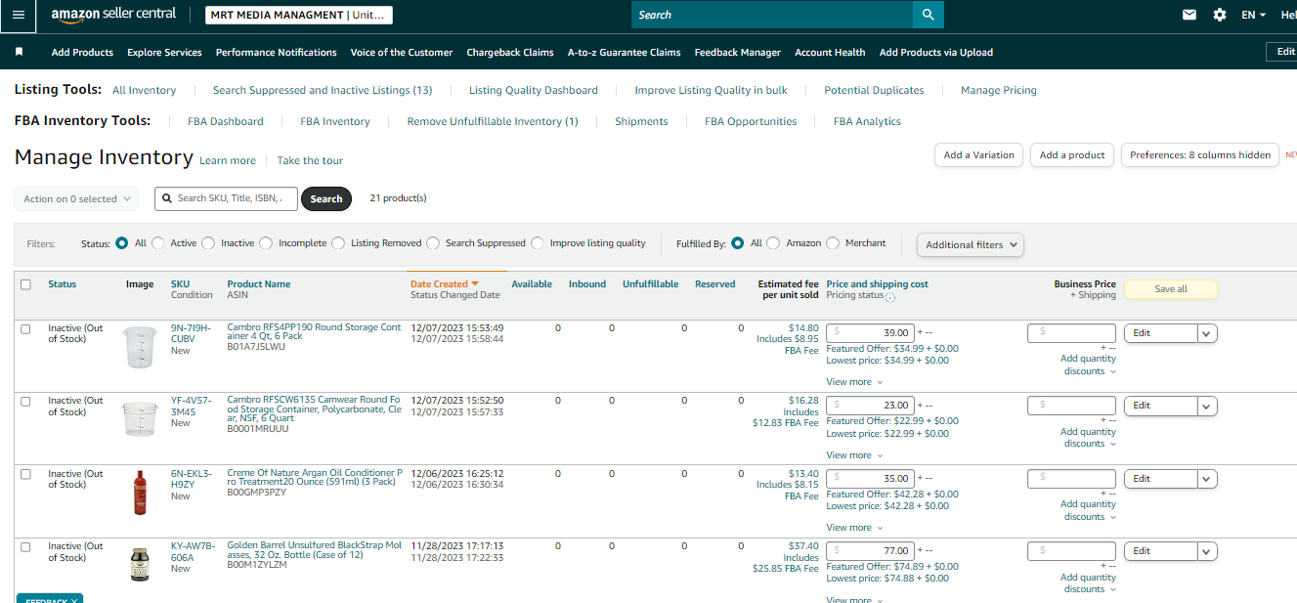
Task: Tick checkbox for SKU YF-4V57-3M45 row
Action: pos(25,401)
